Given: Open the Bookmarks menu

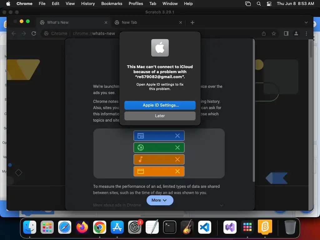Looking at the screenshot, I should (112, 4).
